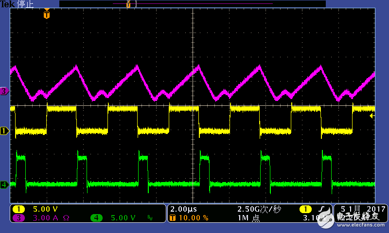Select the purple channel 3 badge in readout

pos(18,218)
